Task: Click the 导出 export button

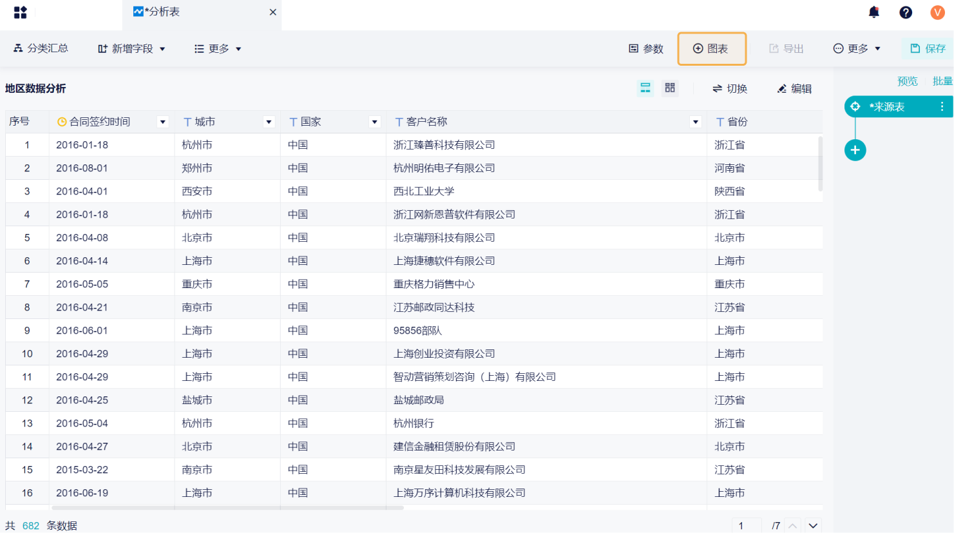Action: point(787,48)
